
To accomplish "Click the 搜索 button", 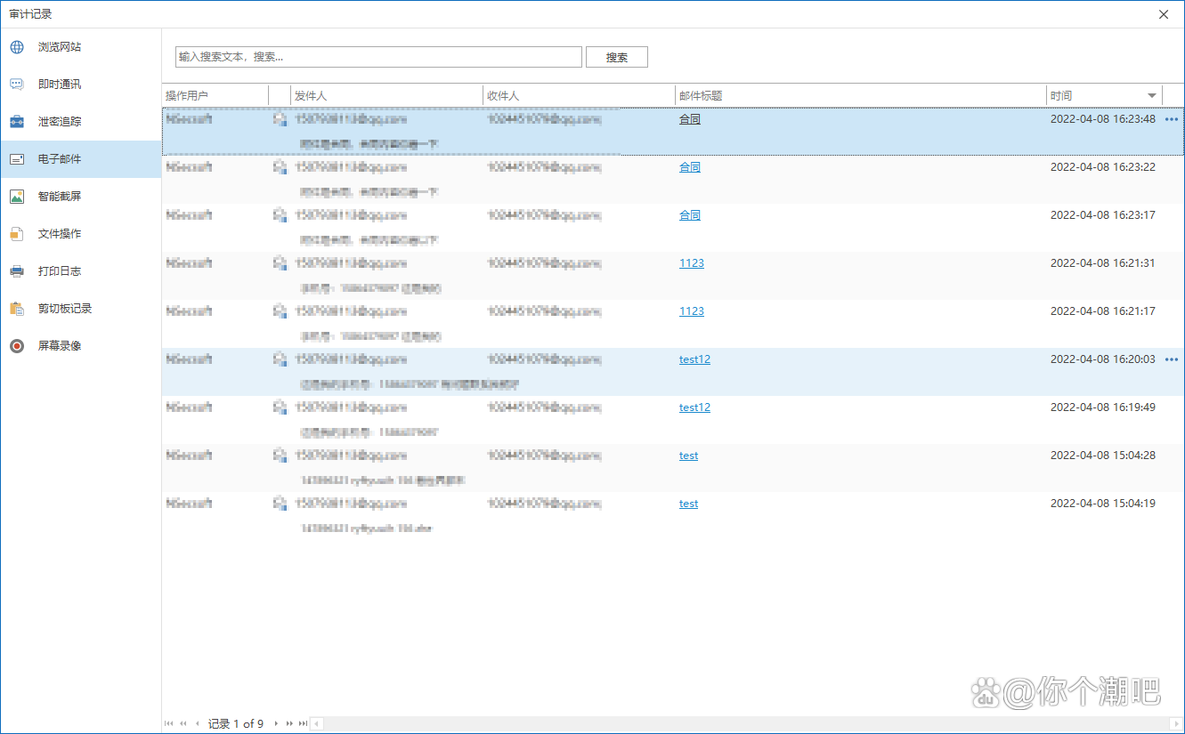I will pyautogui.click(x=616, y=57).
